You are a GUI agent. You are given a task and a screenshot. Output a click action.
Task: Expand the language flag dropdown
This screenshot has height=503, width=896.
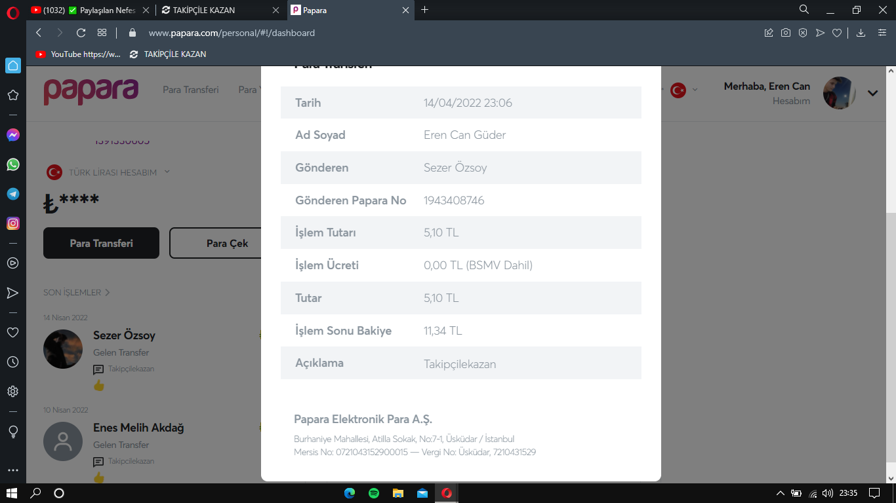(685, 90)
